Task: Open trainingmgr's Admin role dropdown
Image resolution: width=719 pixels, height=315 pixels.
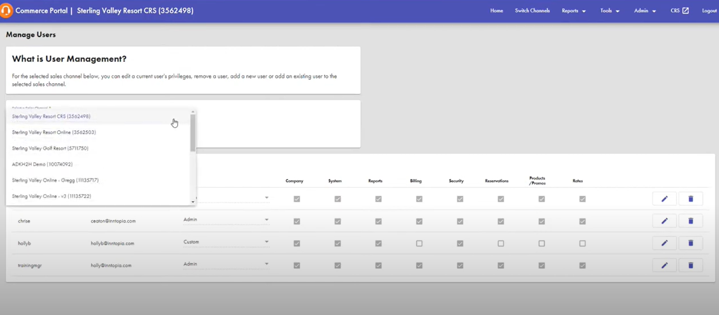Action: click(226, 264)
